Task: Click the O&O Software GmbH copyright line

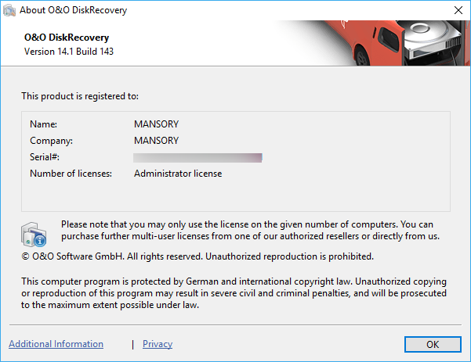Action: click(x=197, y=256)
